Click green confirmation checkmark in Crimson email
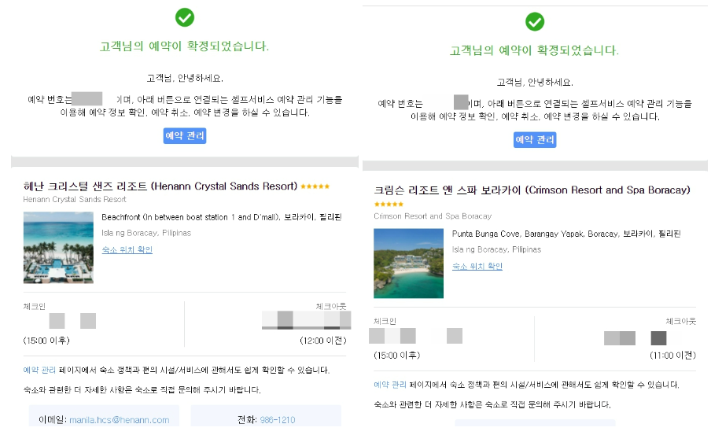Image resolution: width=711 pixels, height=446 pixels. (x=535, y=21)
